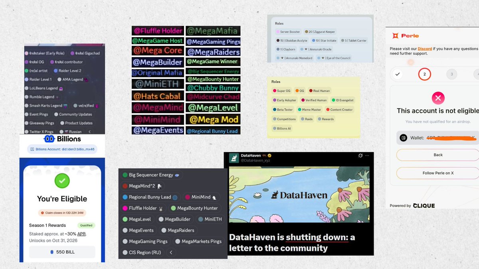Click the @Original Mafia mention tag
479x269 pixels.
coord(158,73)
